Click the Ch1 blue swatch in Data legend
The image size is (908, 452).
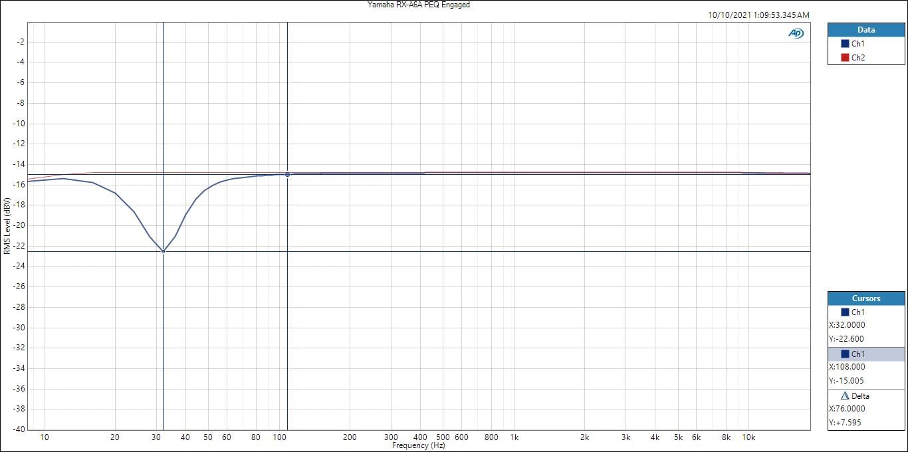[x=845, y=44]
